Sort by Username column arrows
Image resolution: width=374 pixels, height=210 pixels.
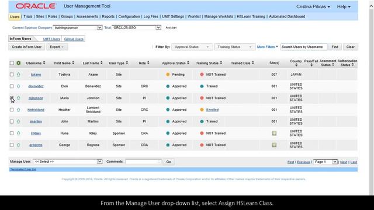44,63
